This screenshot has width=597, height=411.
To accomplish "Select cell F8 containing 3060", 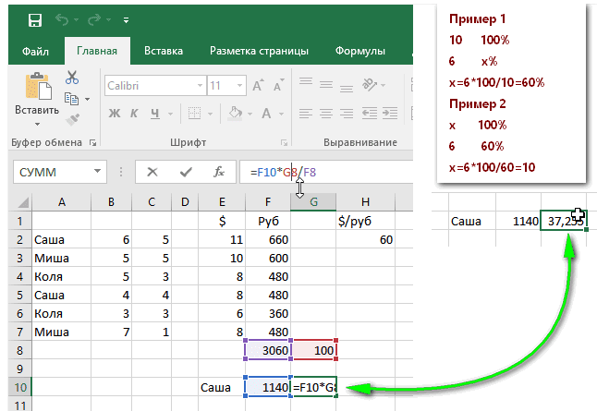I will pyautogui.click(x=268, y=350).
